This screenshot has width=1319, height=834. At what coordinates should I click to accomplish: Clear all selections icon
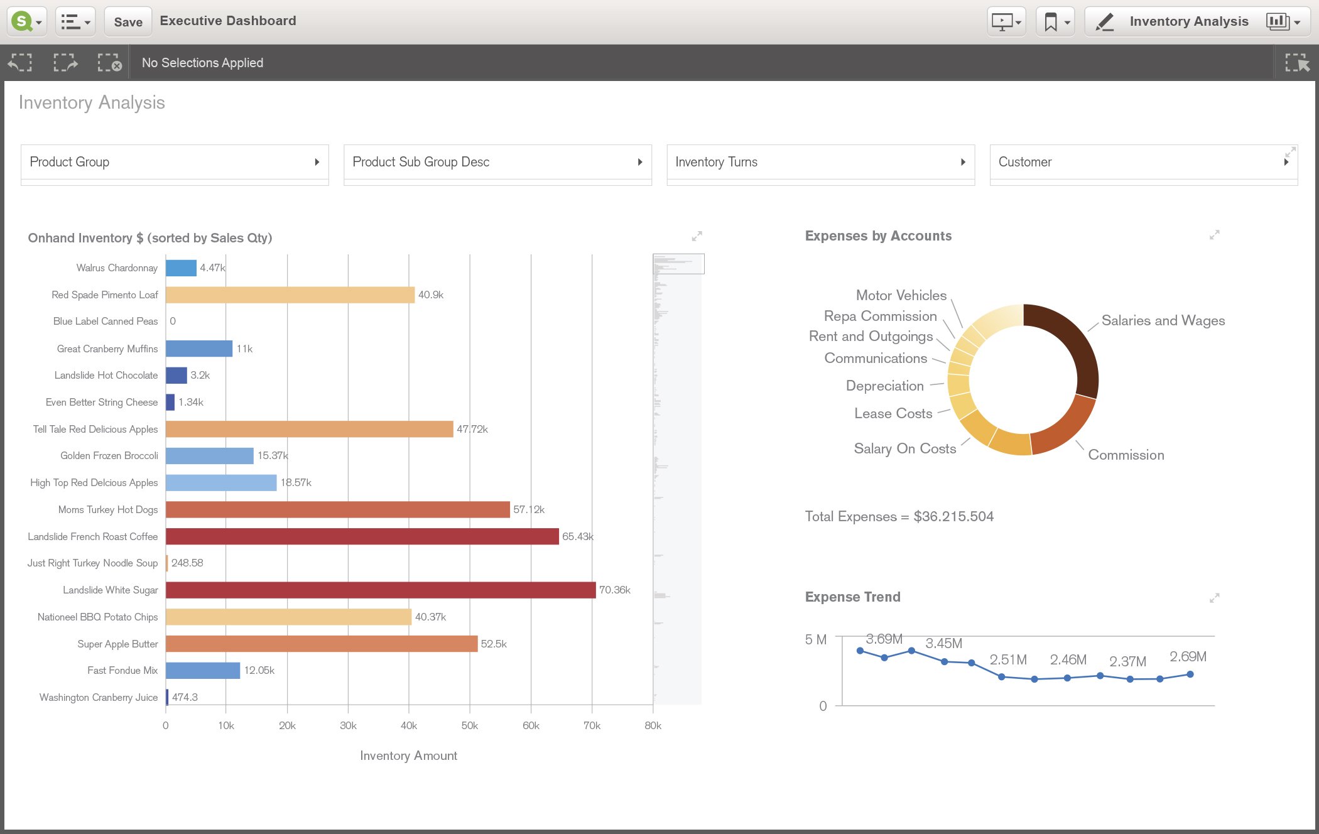pos(109,63)
